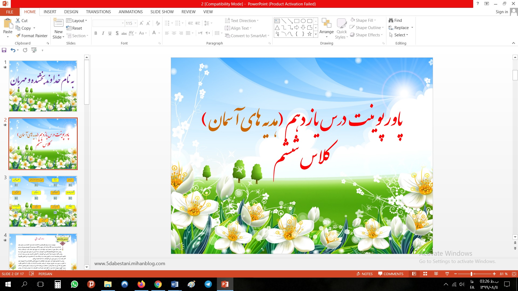Switch to the SLIDE SHOW tab

coord(162,12)
